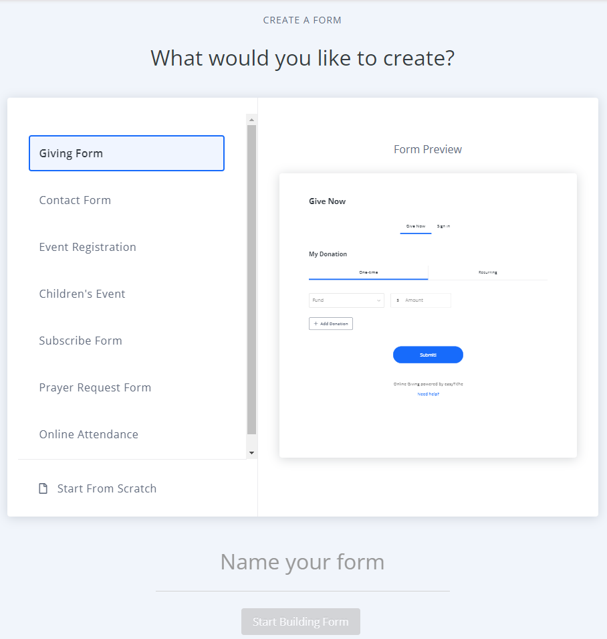The height and width of the screenshot is (639, 607).
Task: Click the scroll down arrow in the form list
Action: tap(251, 453)
